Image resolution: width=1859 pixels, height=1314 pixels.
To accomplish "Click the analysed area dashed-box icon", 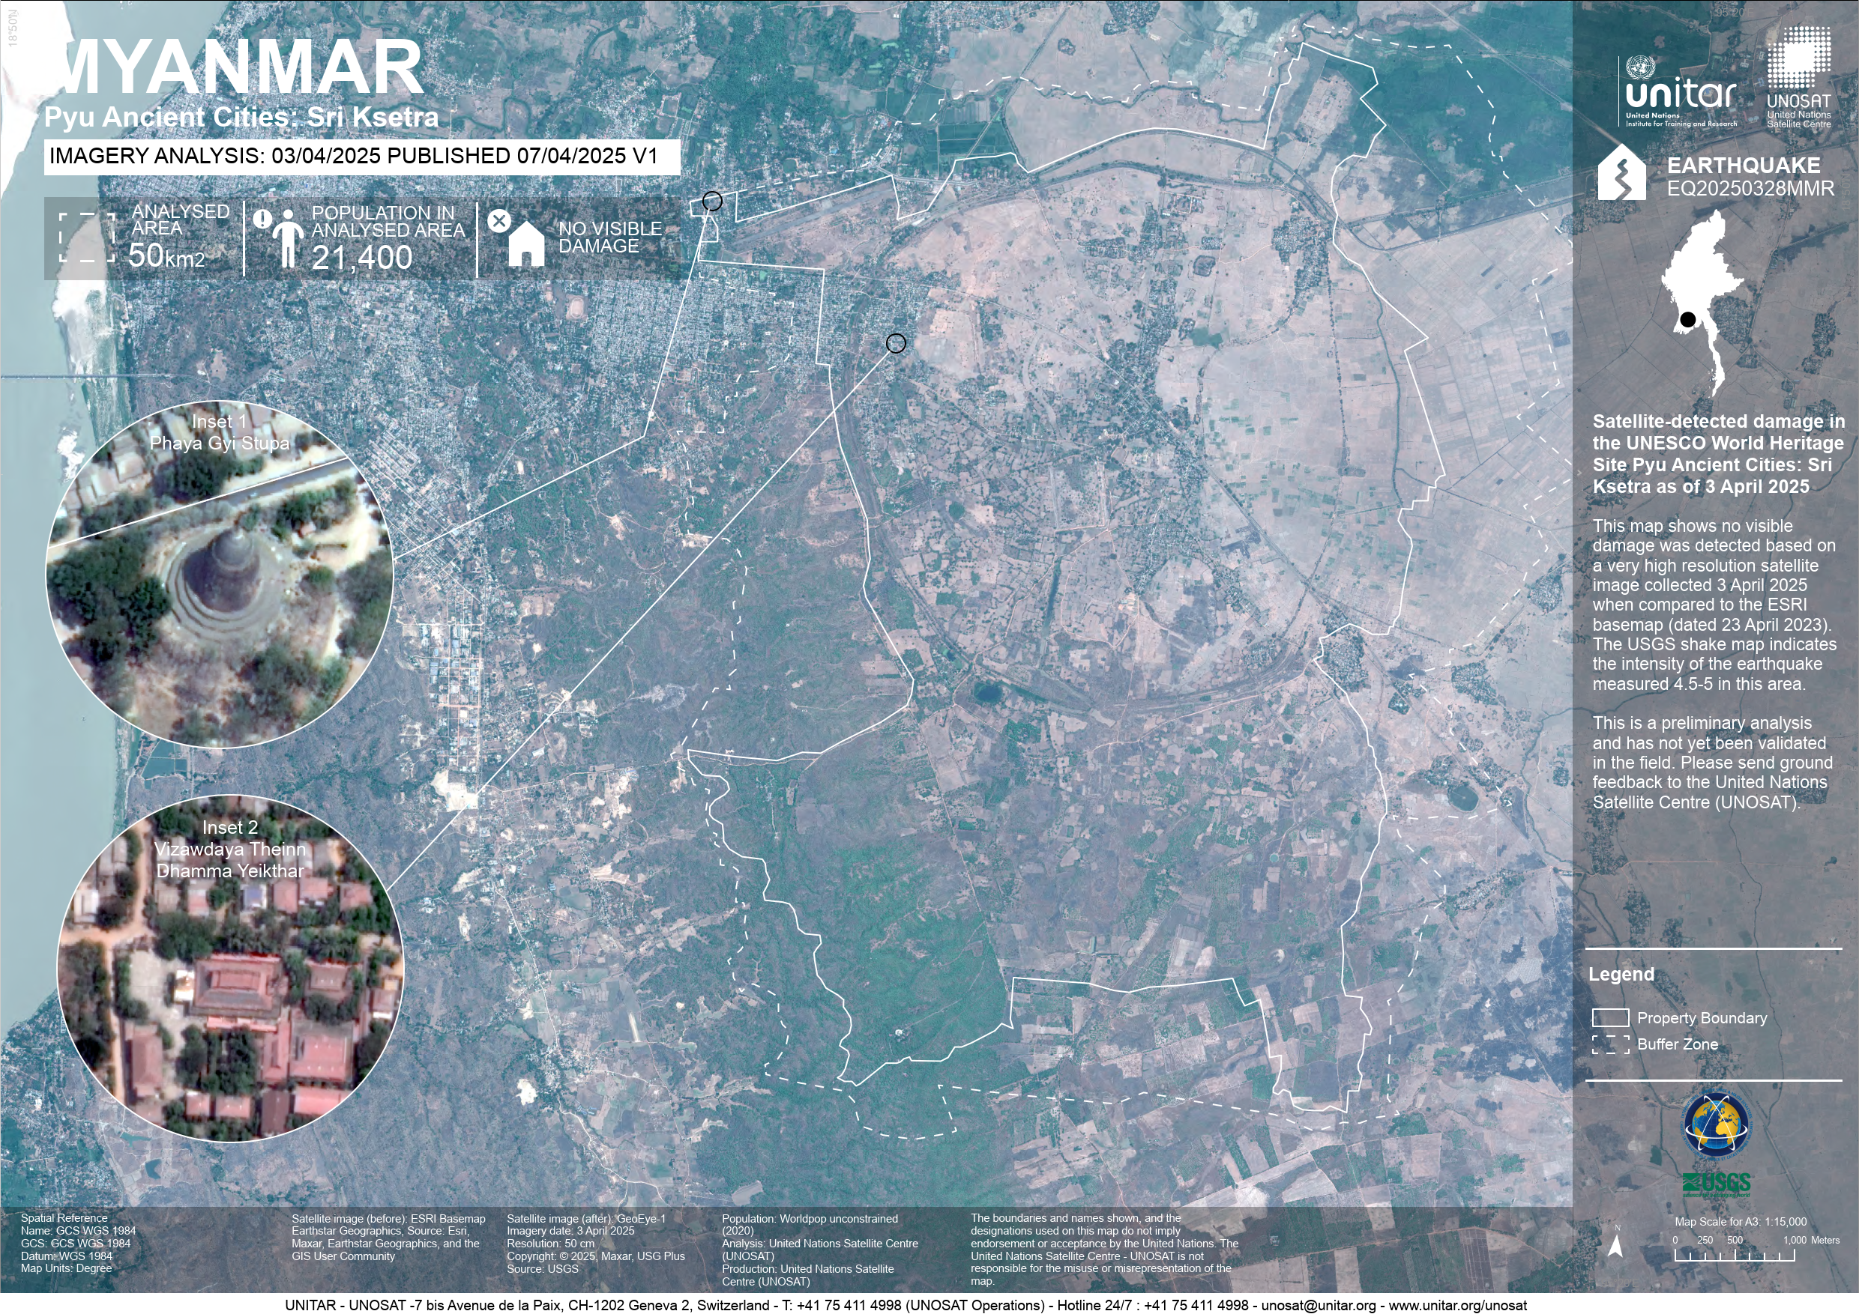I will tap(88, 238).
